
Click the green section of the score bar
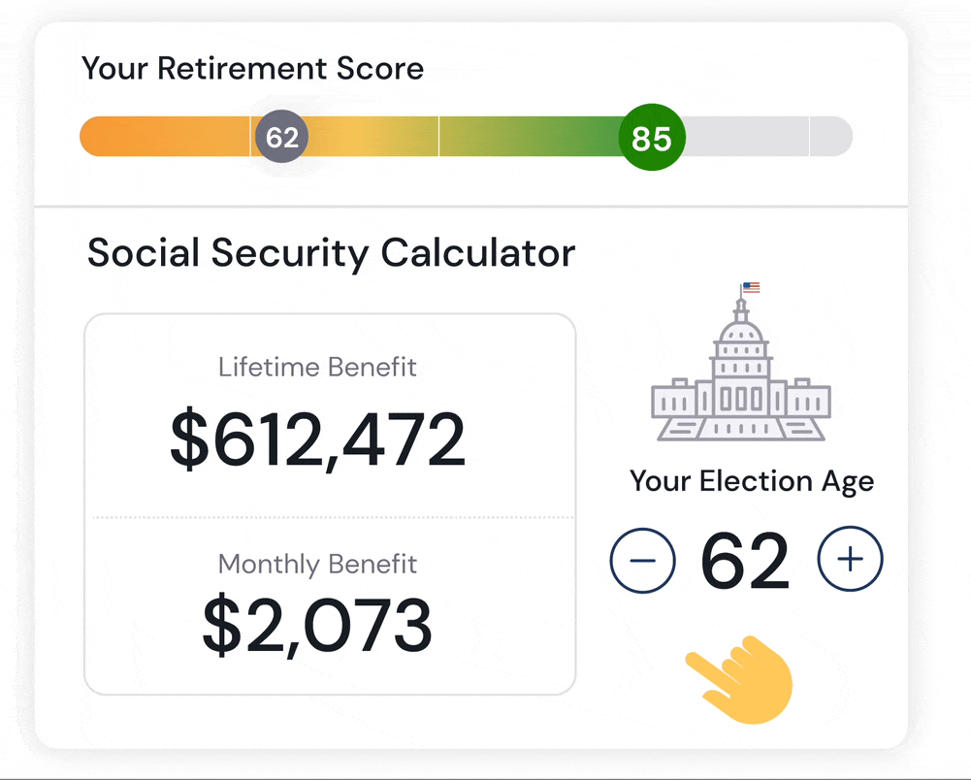[534, 137]
